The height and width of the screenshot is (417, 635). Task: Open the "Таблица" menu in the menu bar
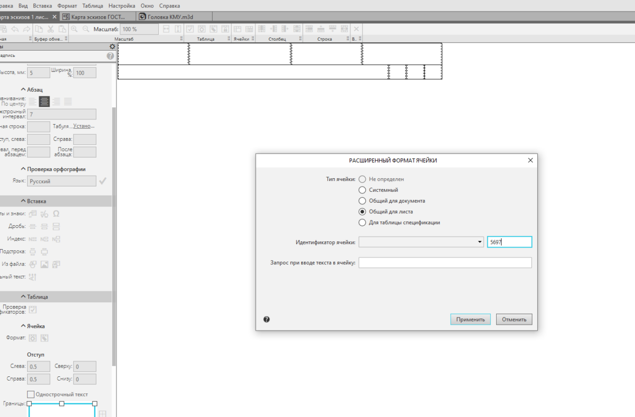pos(92,6)
